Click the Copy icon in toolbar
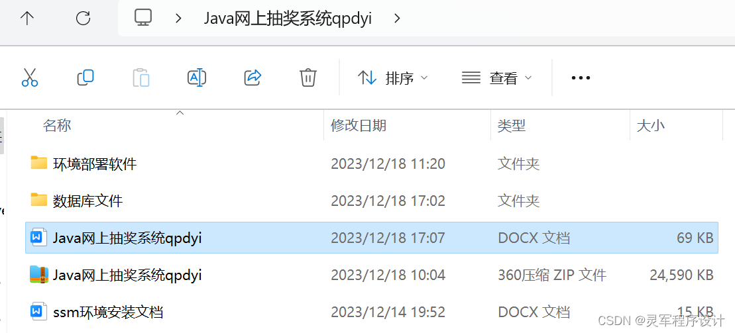 [x=85, y=77]
